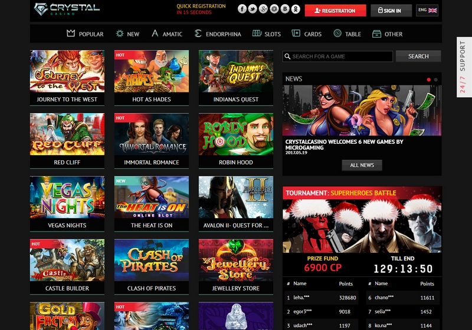Open the VK social icon

285,9
